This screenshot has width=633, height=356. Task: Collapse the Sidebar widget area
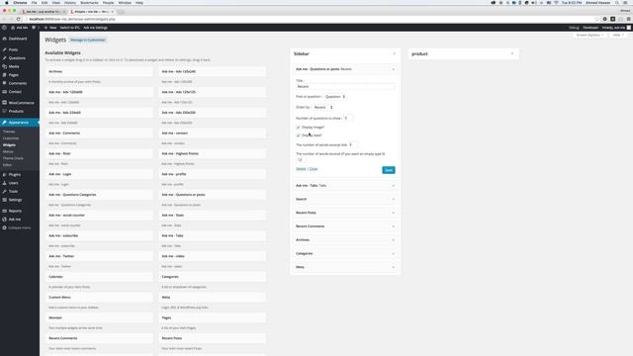394,53
